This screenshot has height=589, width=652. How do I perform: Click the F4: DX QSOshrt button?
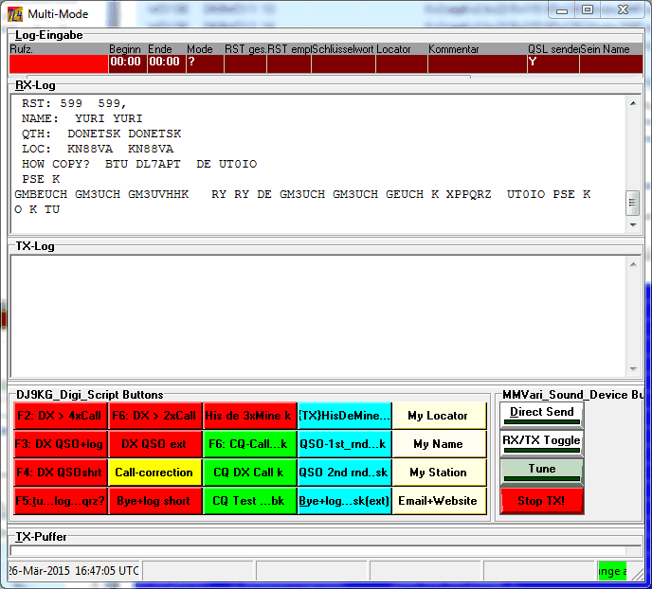[x=61, y=473]
